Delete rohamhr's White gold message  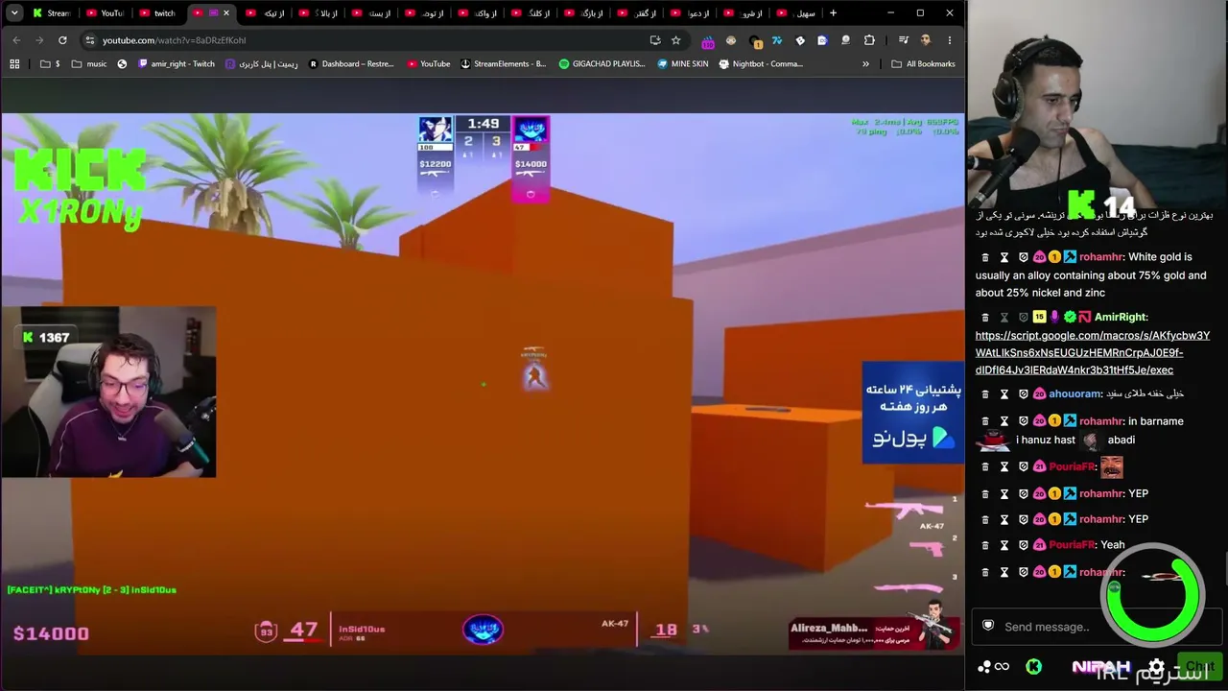coord(985,257)
